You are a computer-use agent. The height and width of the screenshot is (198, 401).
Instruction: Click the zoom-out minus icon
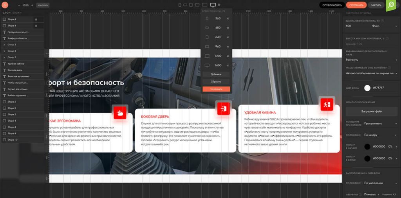pyautogui.click(x=19, y=5)
